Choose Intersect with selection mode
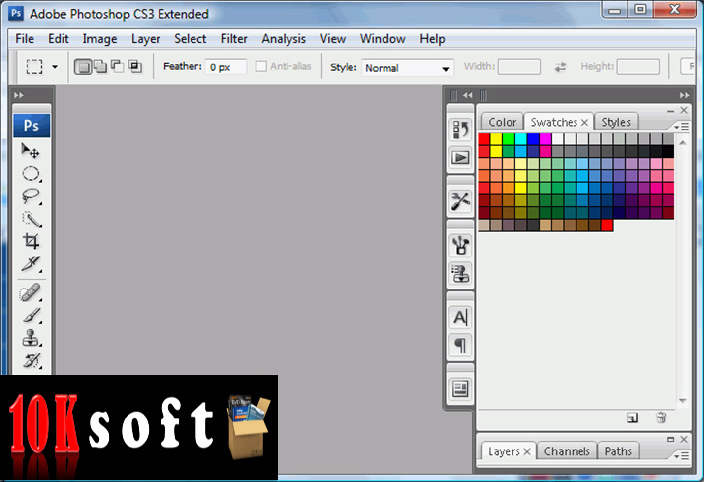The width and height of the screenshot is (704, 482). point(135,66)
